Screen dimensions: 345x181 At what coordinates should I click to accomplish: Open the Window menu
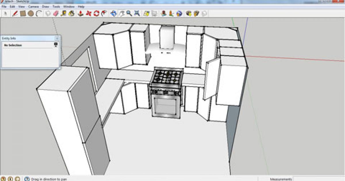click(69, 6)
